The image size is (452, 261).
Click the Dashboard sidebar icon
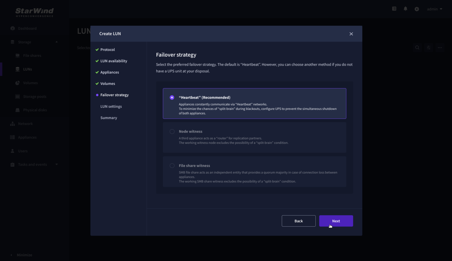click(x=13, y=29)
